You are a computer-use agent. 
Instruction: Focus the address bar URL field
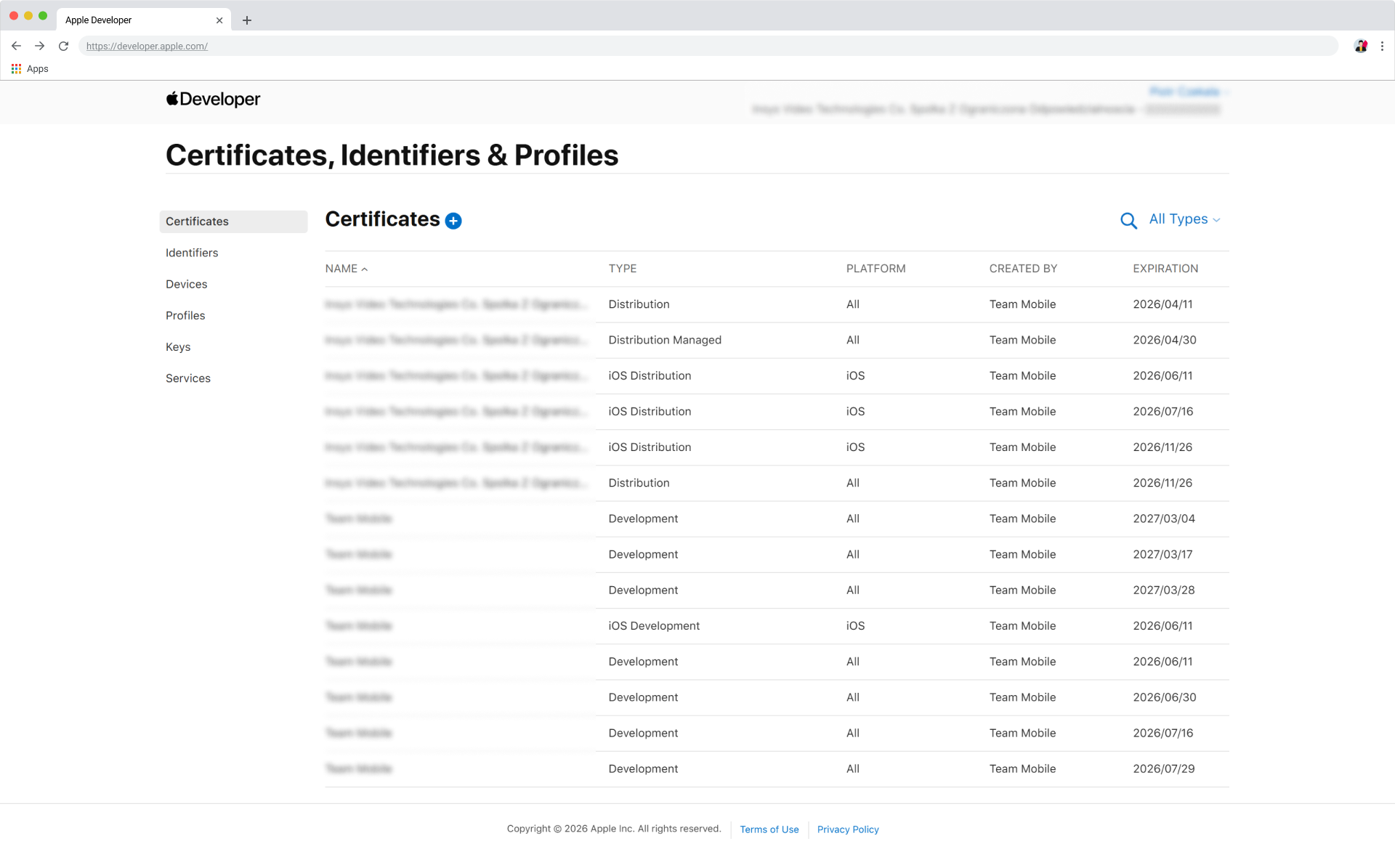coord(708,46)
